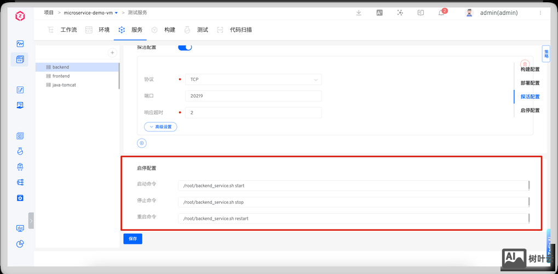Add a new service with plus icon
The image size is (558, 274).
[x=112, y=53]
